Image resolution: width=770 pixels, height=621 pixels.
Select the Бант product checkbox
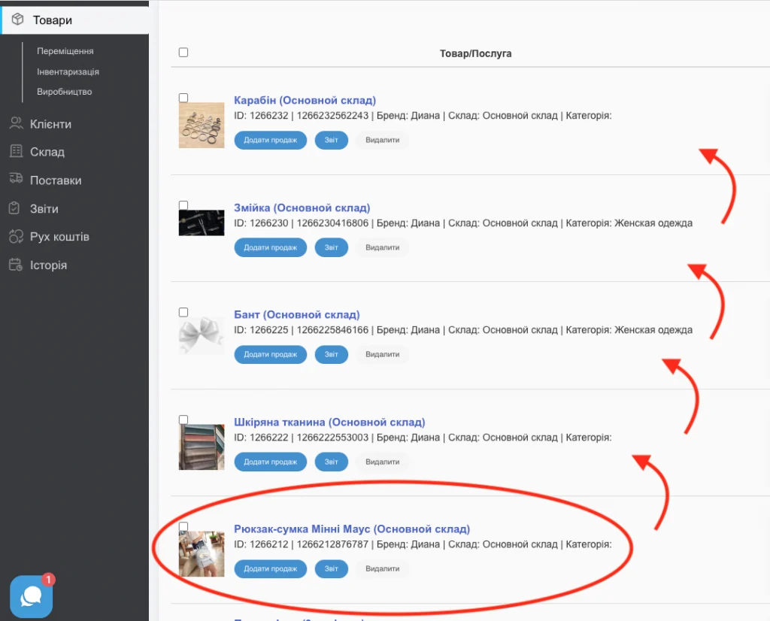coord(183,312)
